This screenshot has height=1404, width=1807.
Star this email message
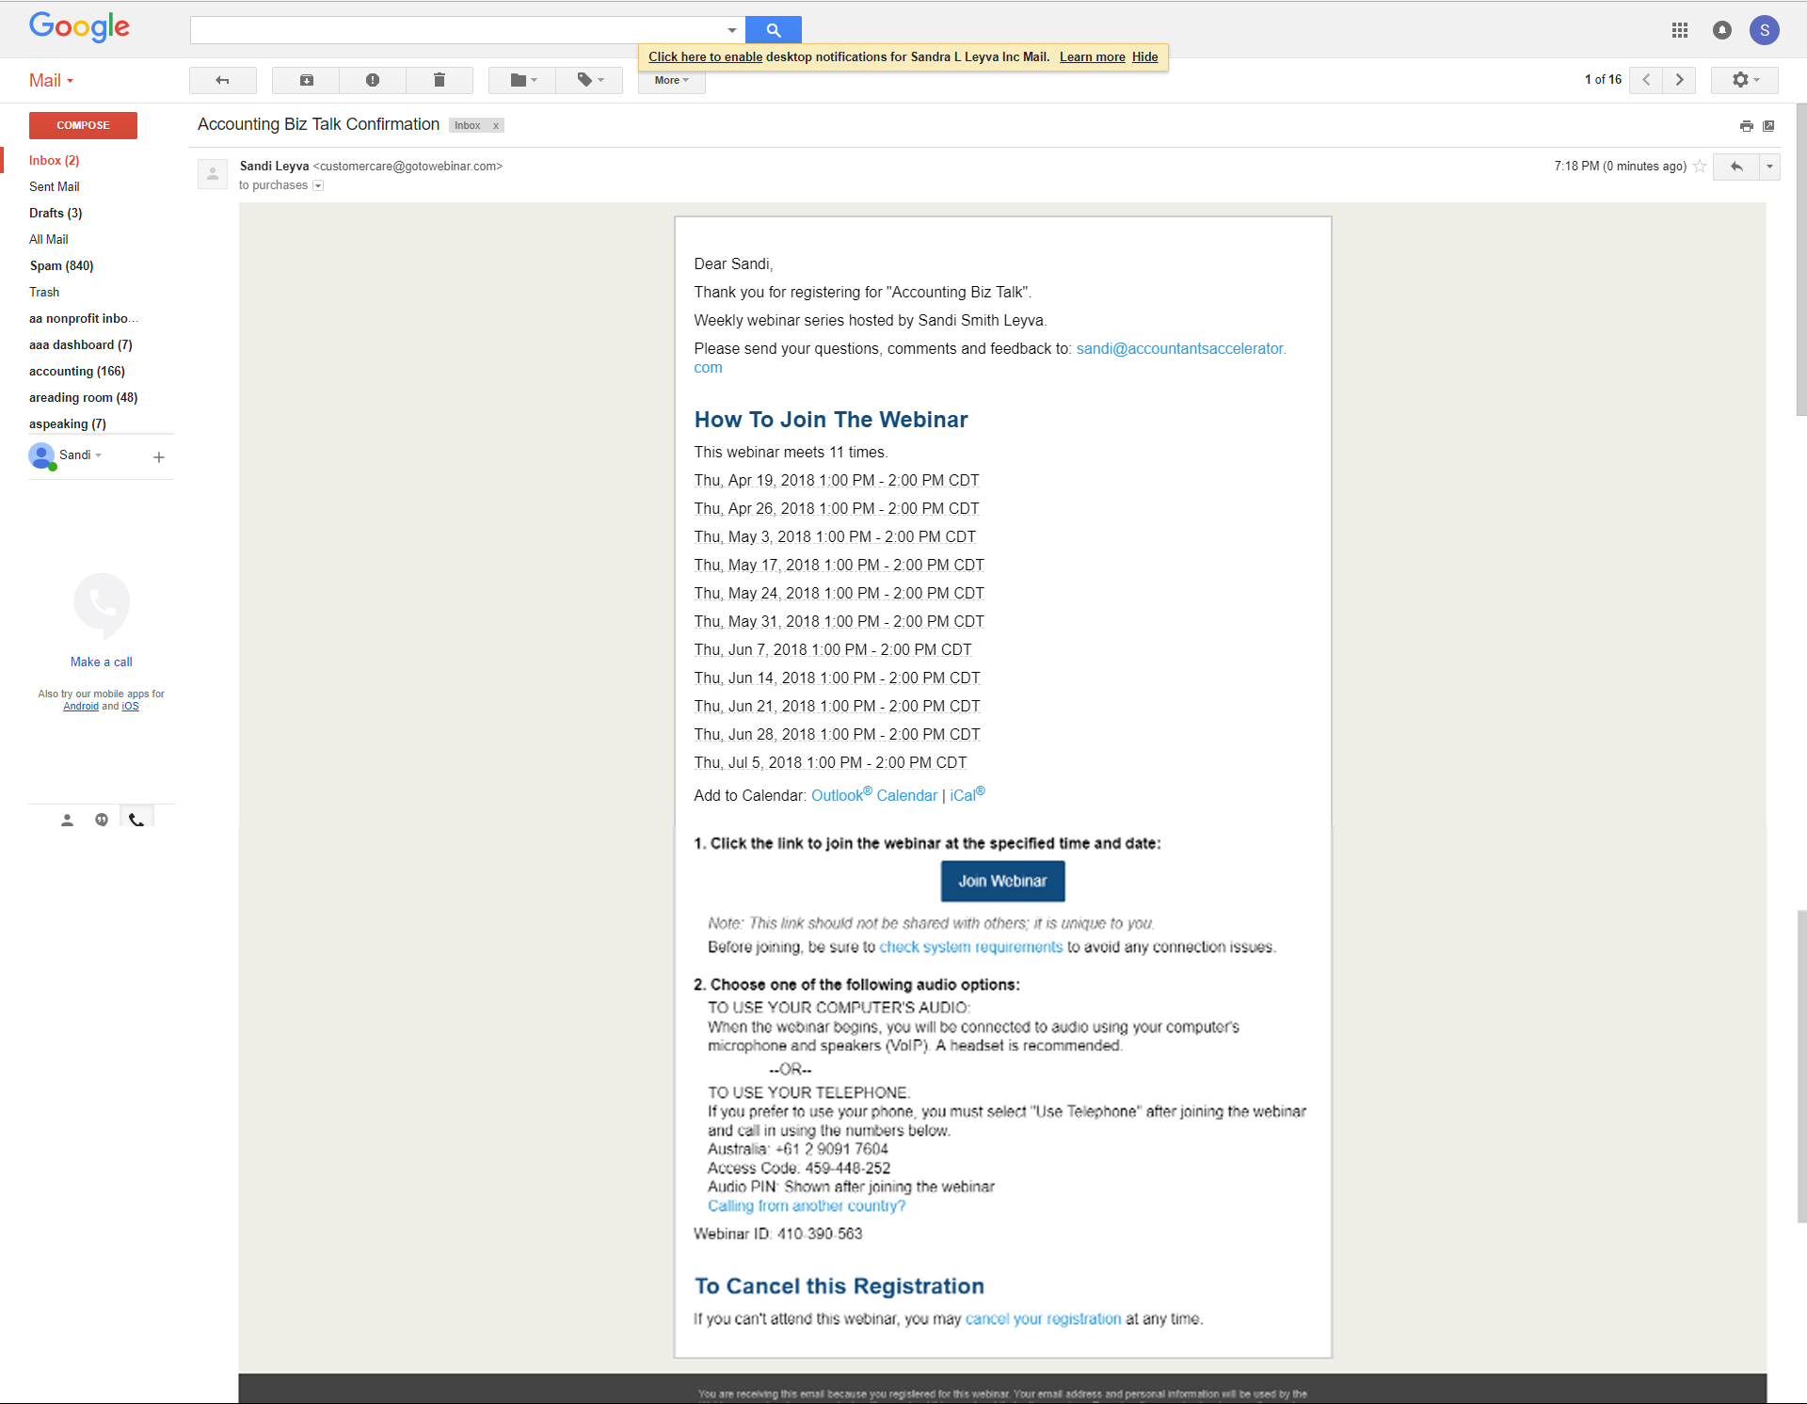[x=1700, y=167]
